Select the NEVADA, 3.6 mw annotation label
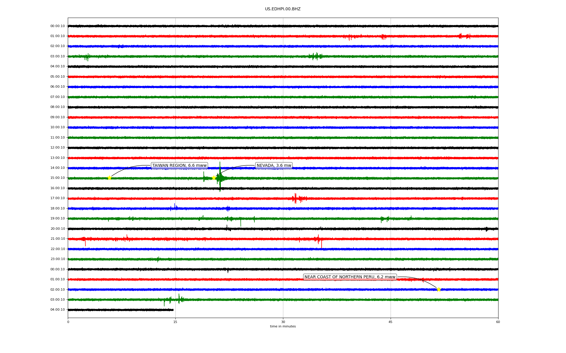The image size is (566, 353). point(274,166)
